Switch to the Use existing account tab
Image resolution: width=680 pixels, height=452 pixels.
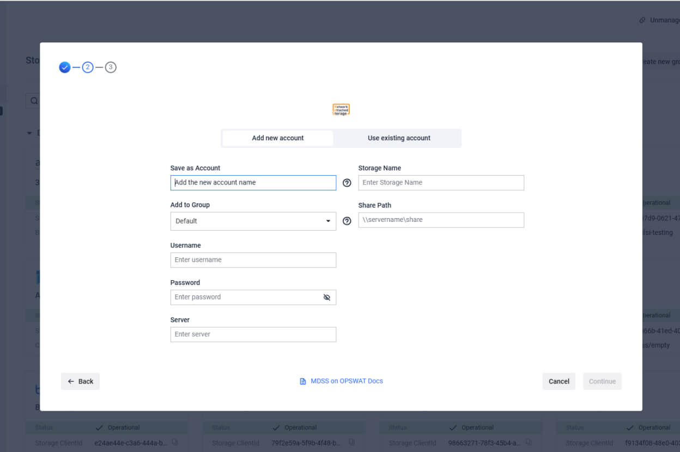(398, 138)
